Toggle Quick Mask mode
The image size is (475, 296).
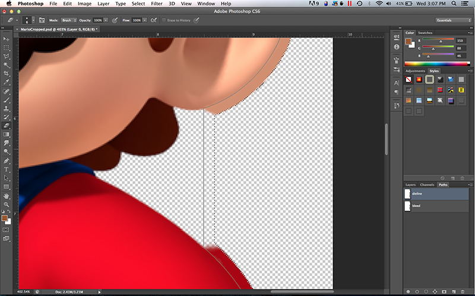[6, 230]
